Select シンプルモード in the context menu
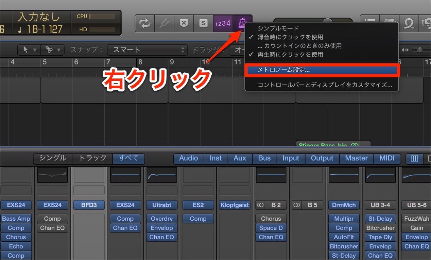The height and width of the screenshot is (260, 431). tap(278, 28)
